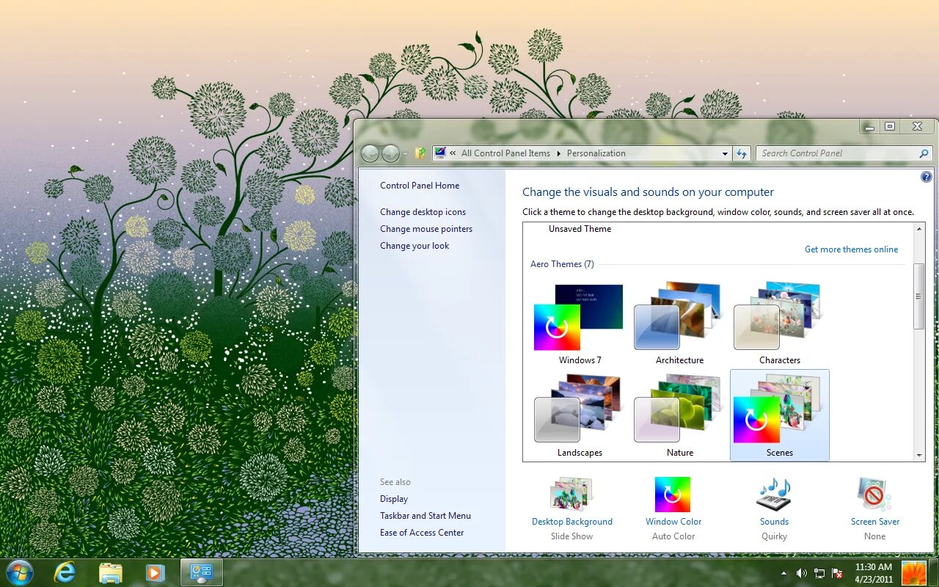Image resolution: width=939 pixels, height=587 pixels.
Task: Open Sounds settings icon
Action: click(774, 494)
